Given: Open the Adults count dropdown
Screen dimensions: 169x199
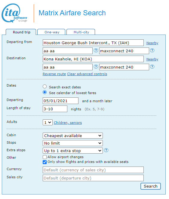Looking at the screenshot, I should tap(48, 122).
